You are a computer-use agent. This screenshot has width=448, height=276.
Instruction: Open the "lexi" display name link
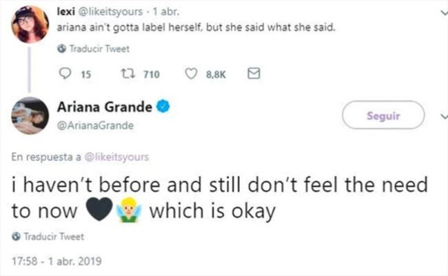pos(66,12)
